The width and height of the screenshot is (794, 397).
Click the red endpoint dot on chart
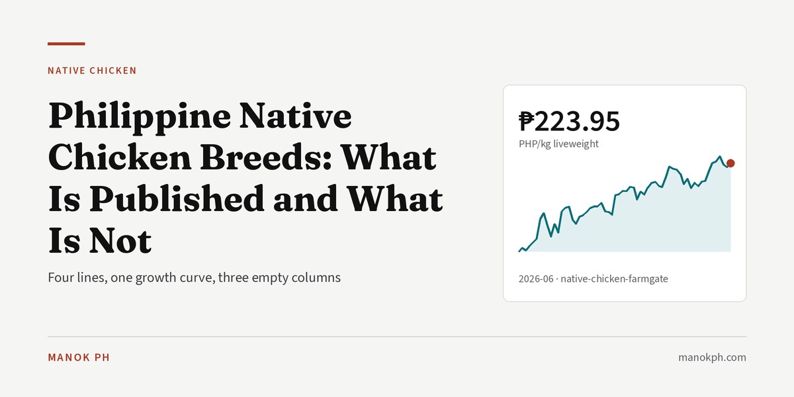730,163
